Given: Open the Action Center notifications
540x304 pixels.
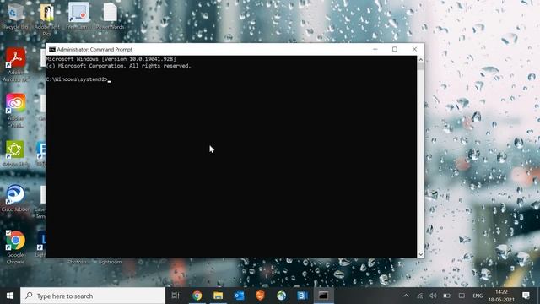Looking at the screenshot, I should (526, 296).
